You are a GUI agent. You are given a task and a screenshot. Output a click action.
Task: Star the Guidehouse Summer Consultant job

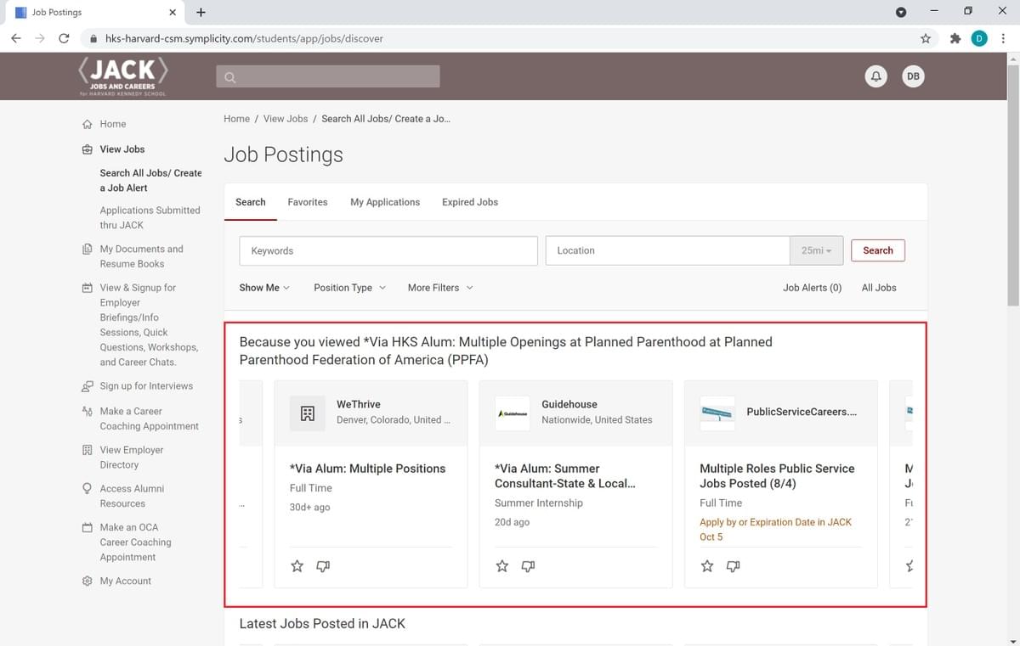(x=502, y=566)
